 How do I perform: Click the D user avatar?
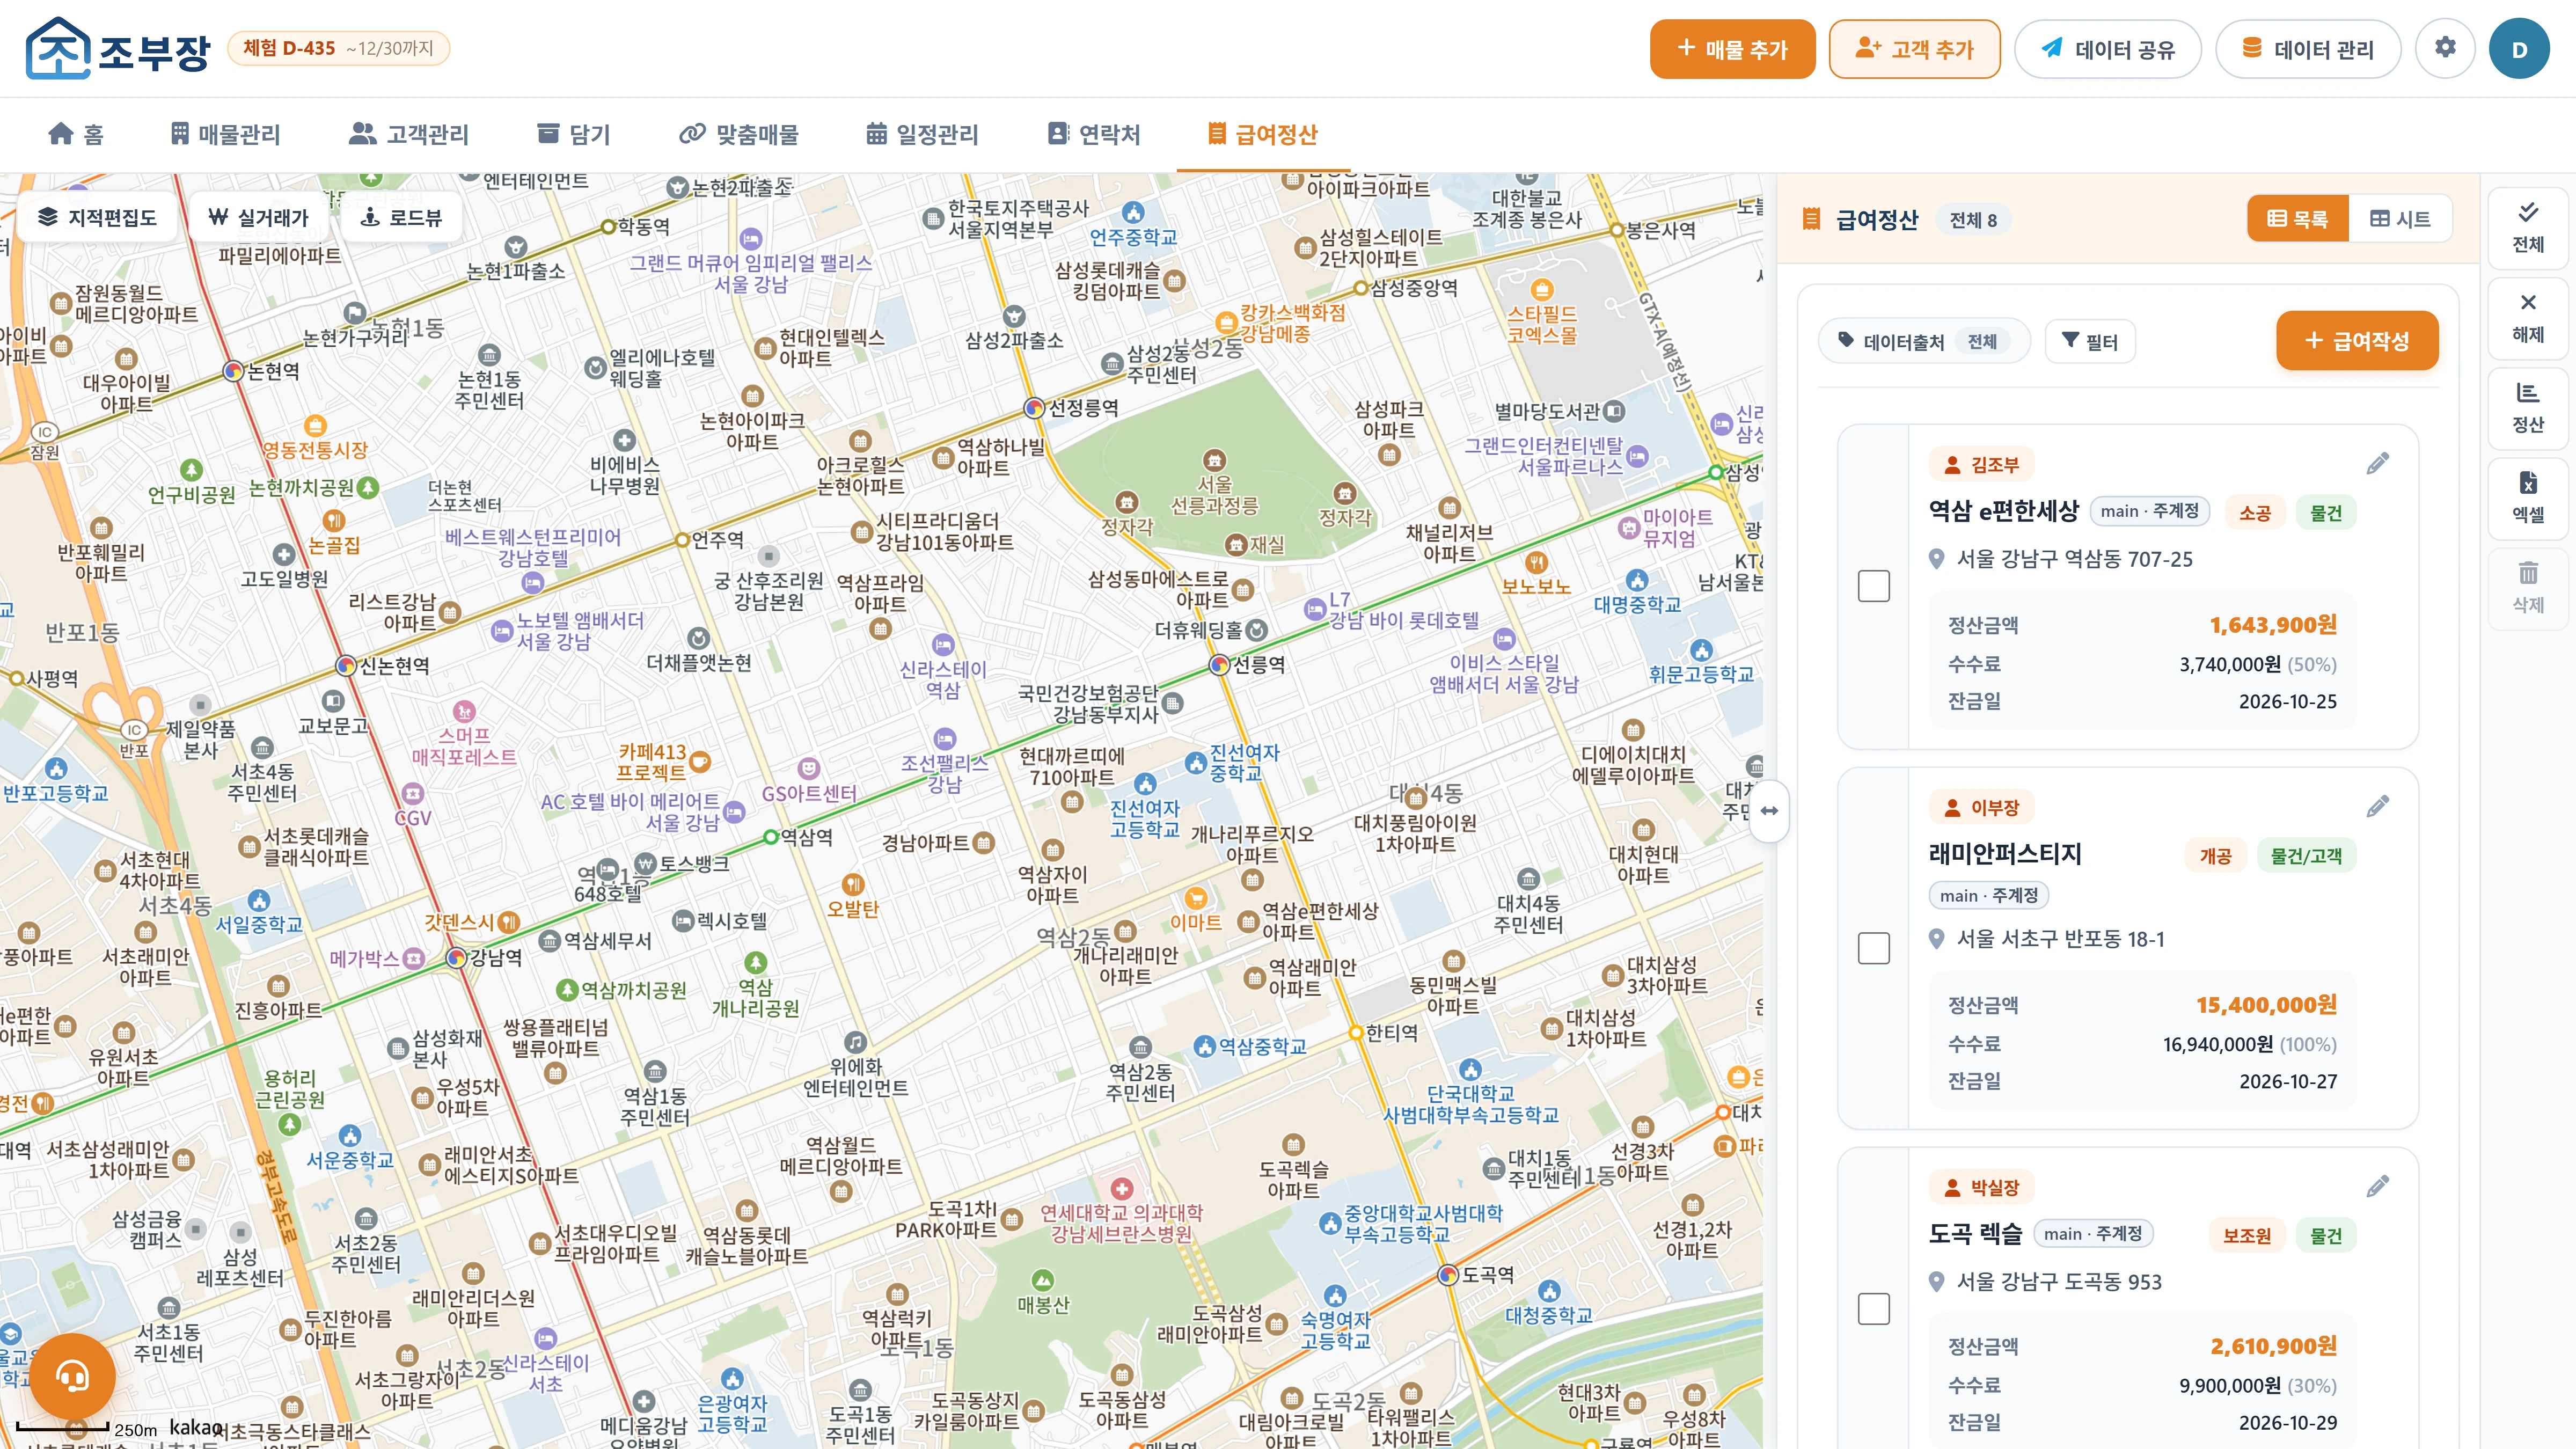(x=2519, y=49)
